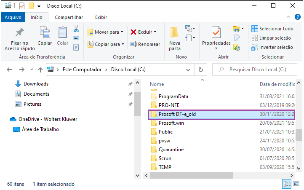304x190 pixels.
Task: Click the Renomear button
Action: [145, 44]
